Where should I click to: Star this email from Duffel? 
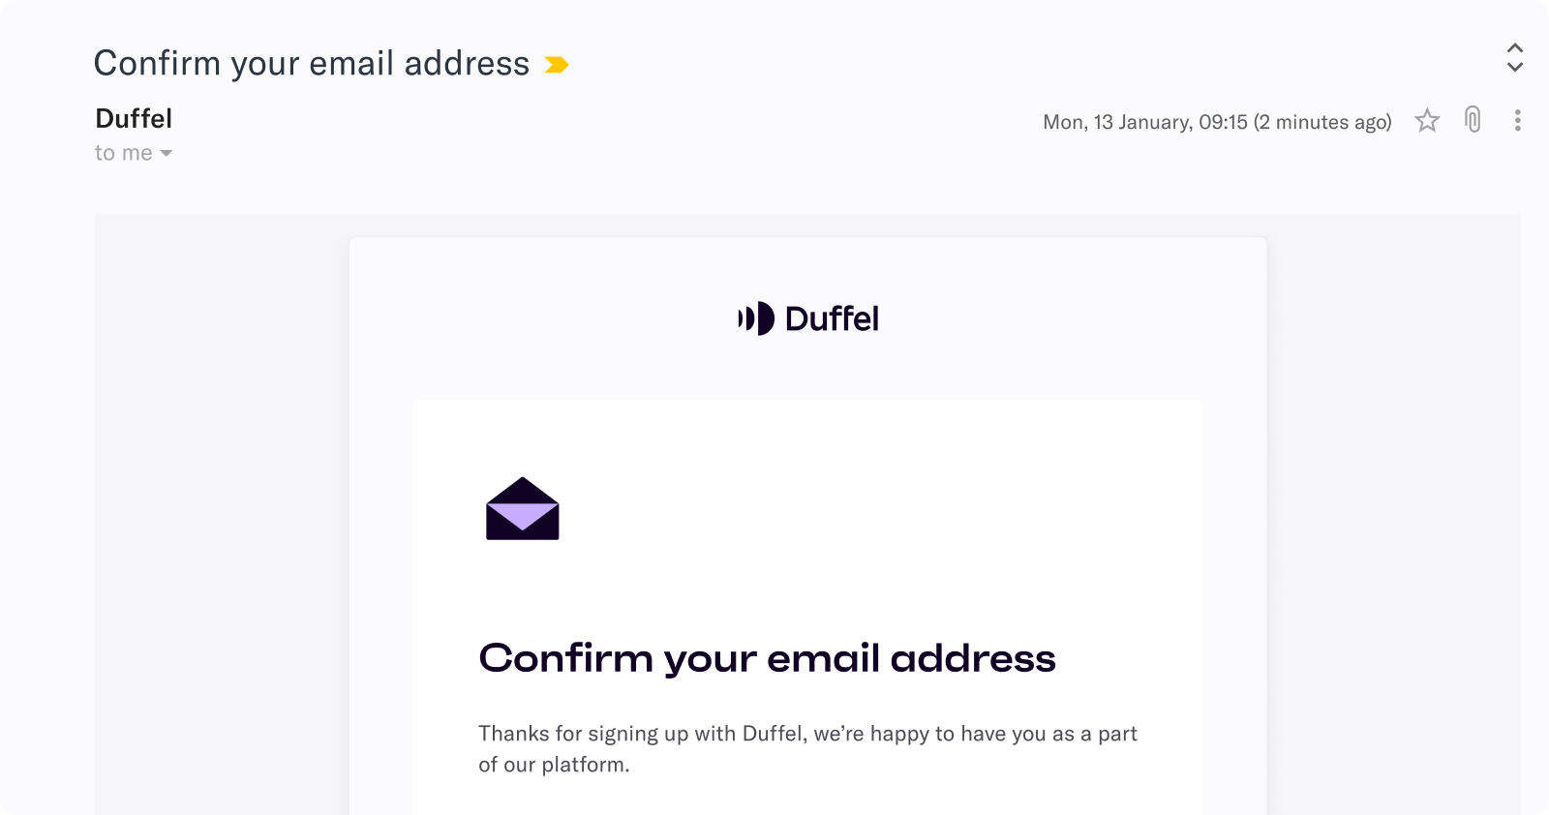pos(1427,121)
